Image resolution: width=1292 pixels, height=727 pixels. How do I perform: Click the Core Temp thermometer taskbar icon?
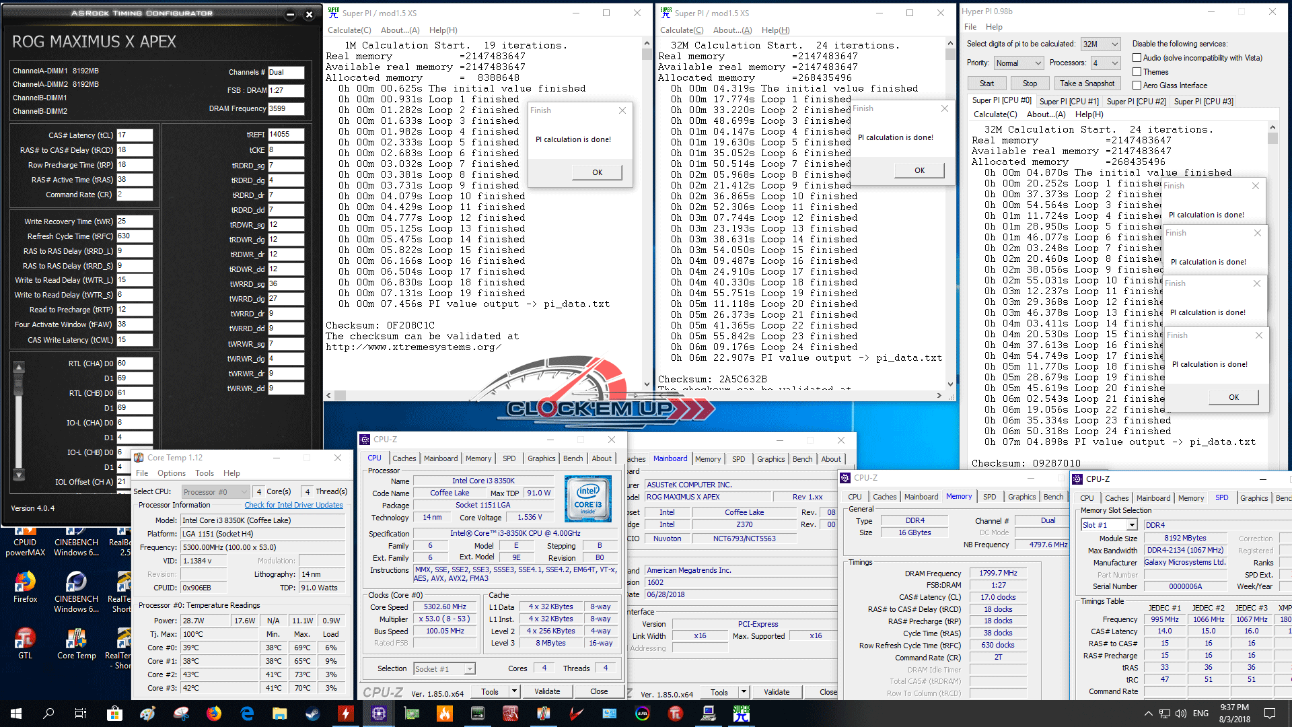544,714
